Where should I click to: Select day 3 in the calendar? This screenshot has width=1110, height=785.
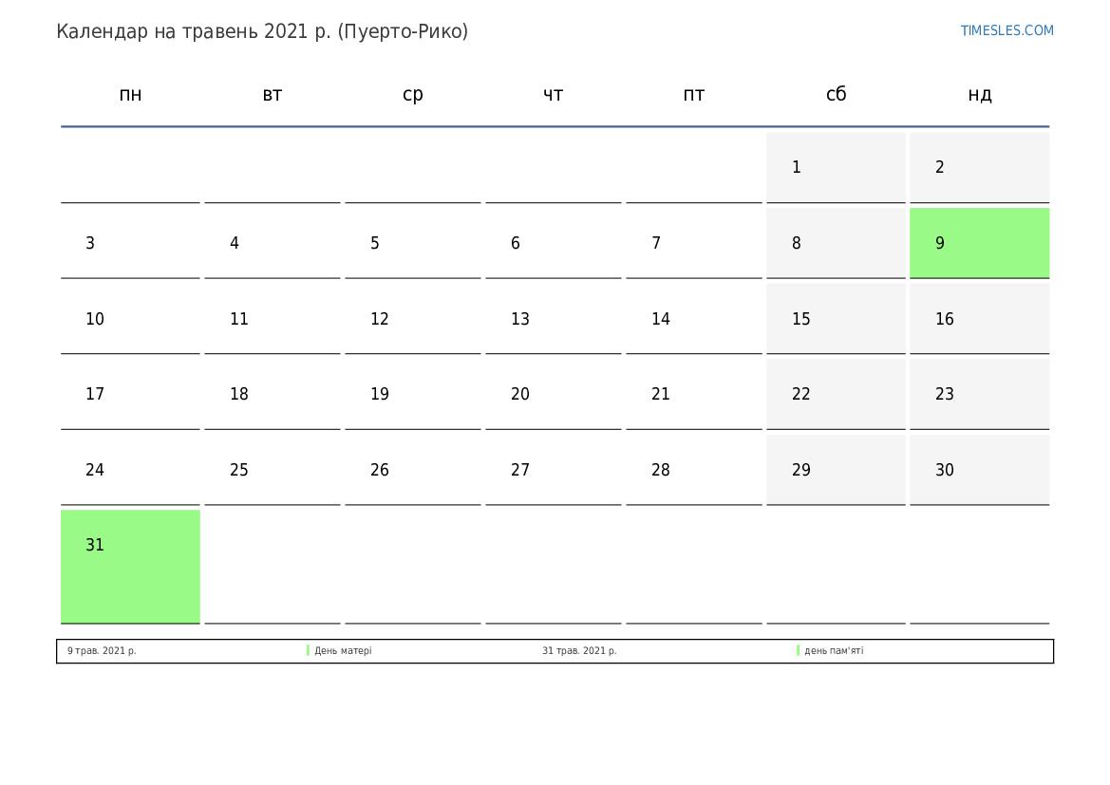click(130, 243)
